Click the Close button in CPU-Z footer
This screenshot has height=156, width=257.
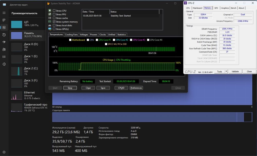tap(249, 71)
